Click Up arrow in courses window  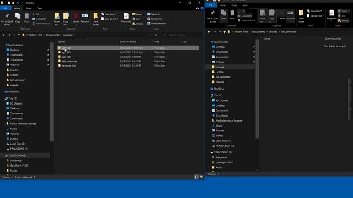19,35
